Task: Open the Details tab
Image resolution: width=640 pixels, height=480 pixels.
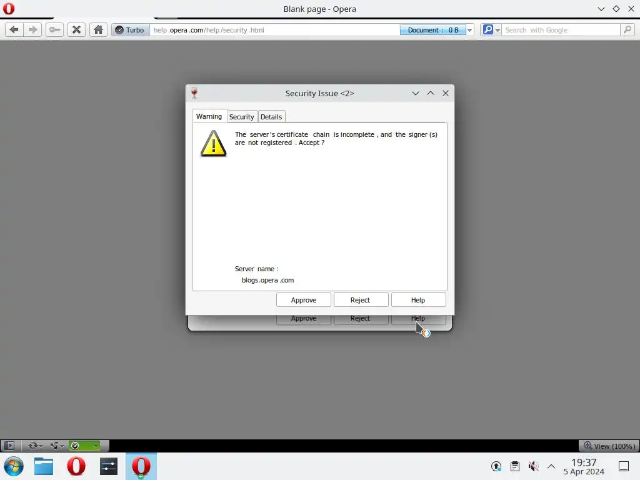Action: [x=271, y=117]
